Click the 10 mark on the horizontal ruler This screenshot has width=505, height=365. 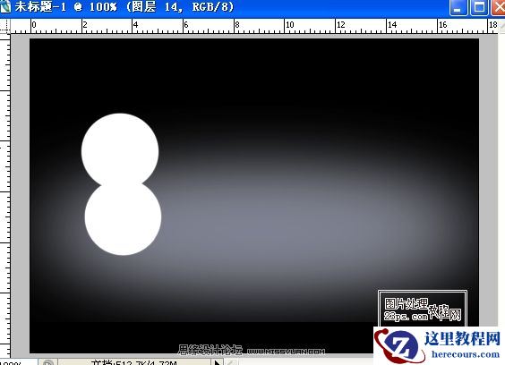[x=289, y=25]
